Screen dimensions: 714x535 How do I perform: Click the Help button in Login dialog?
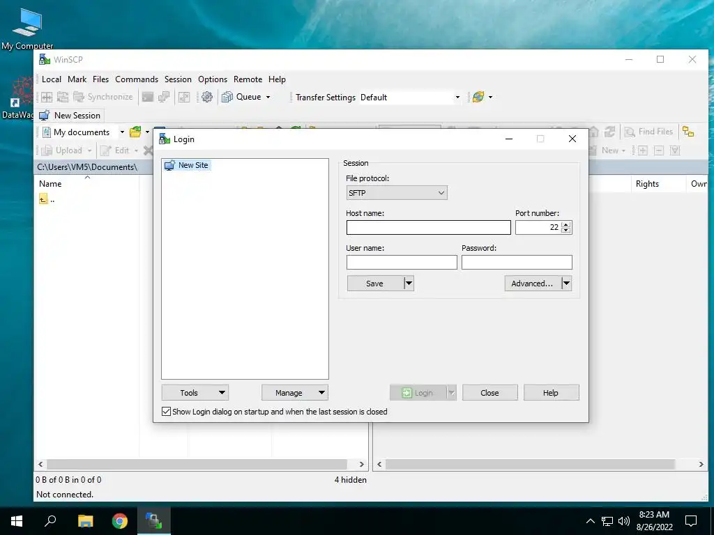point(551,393)
